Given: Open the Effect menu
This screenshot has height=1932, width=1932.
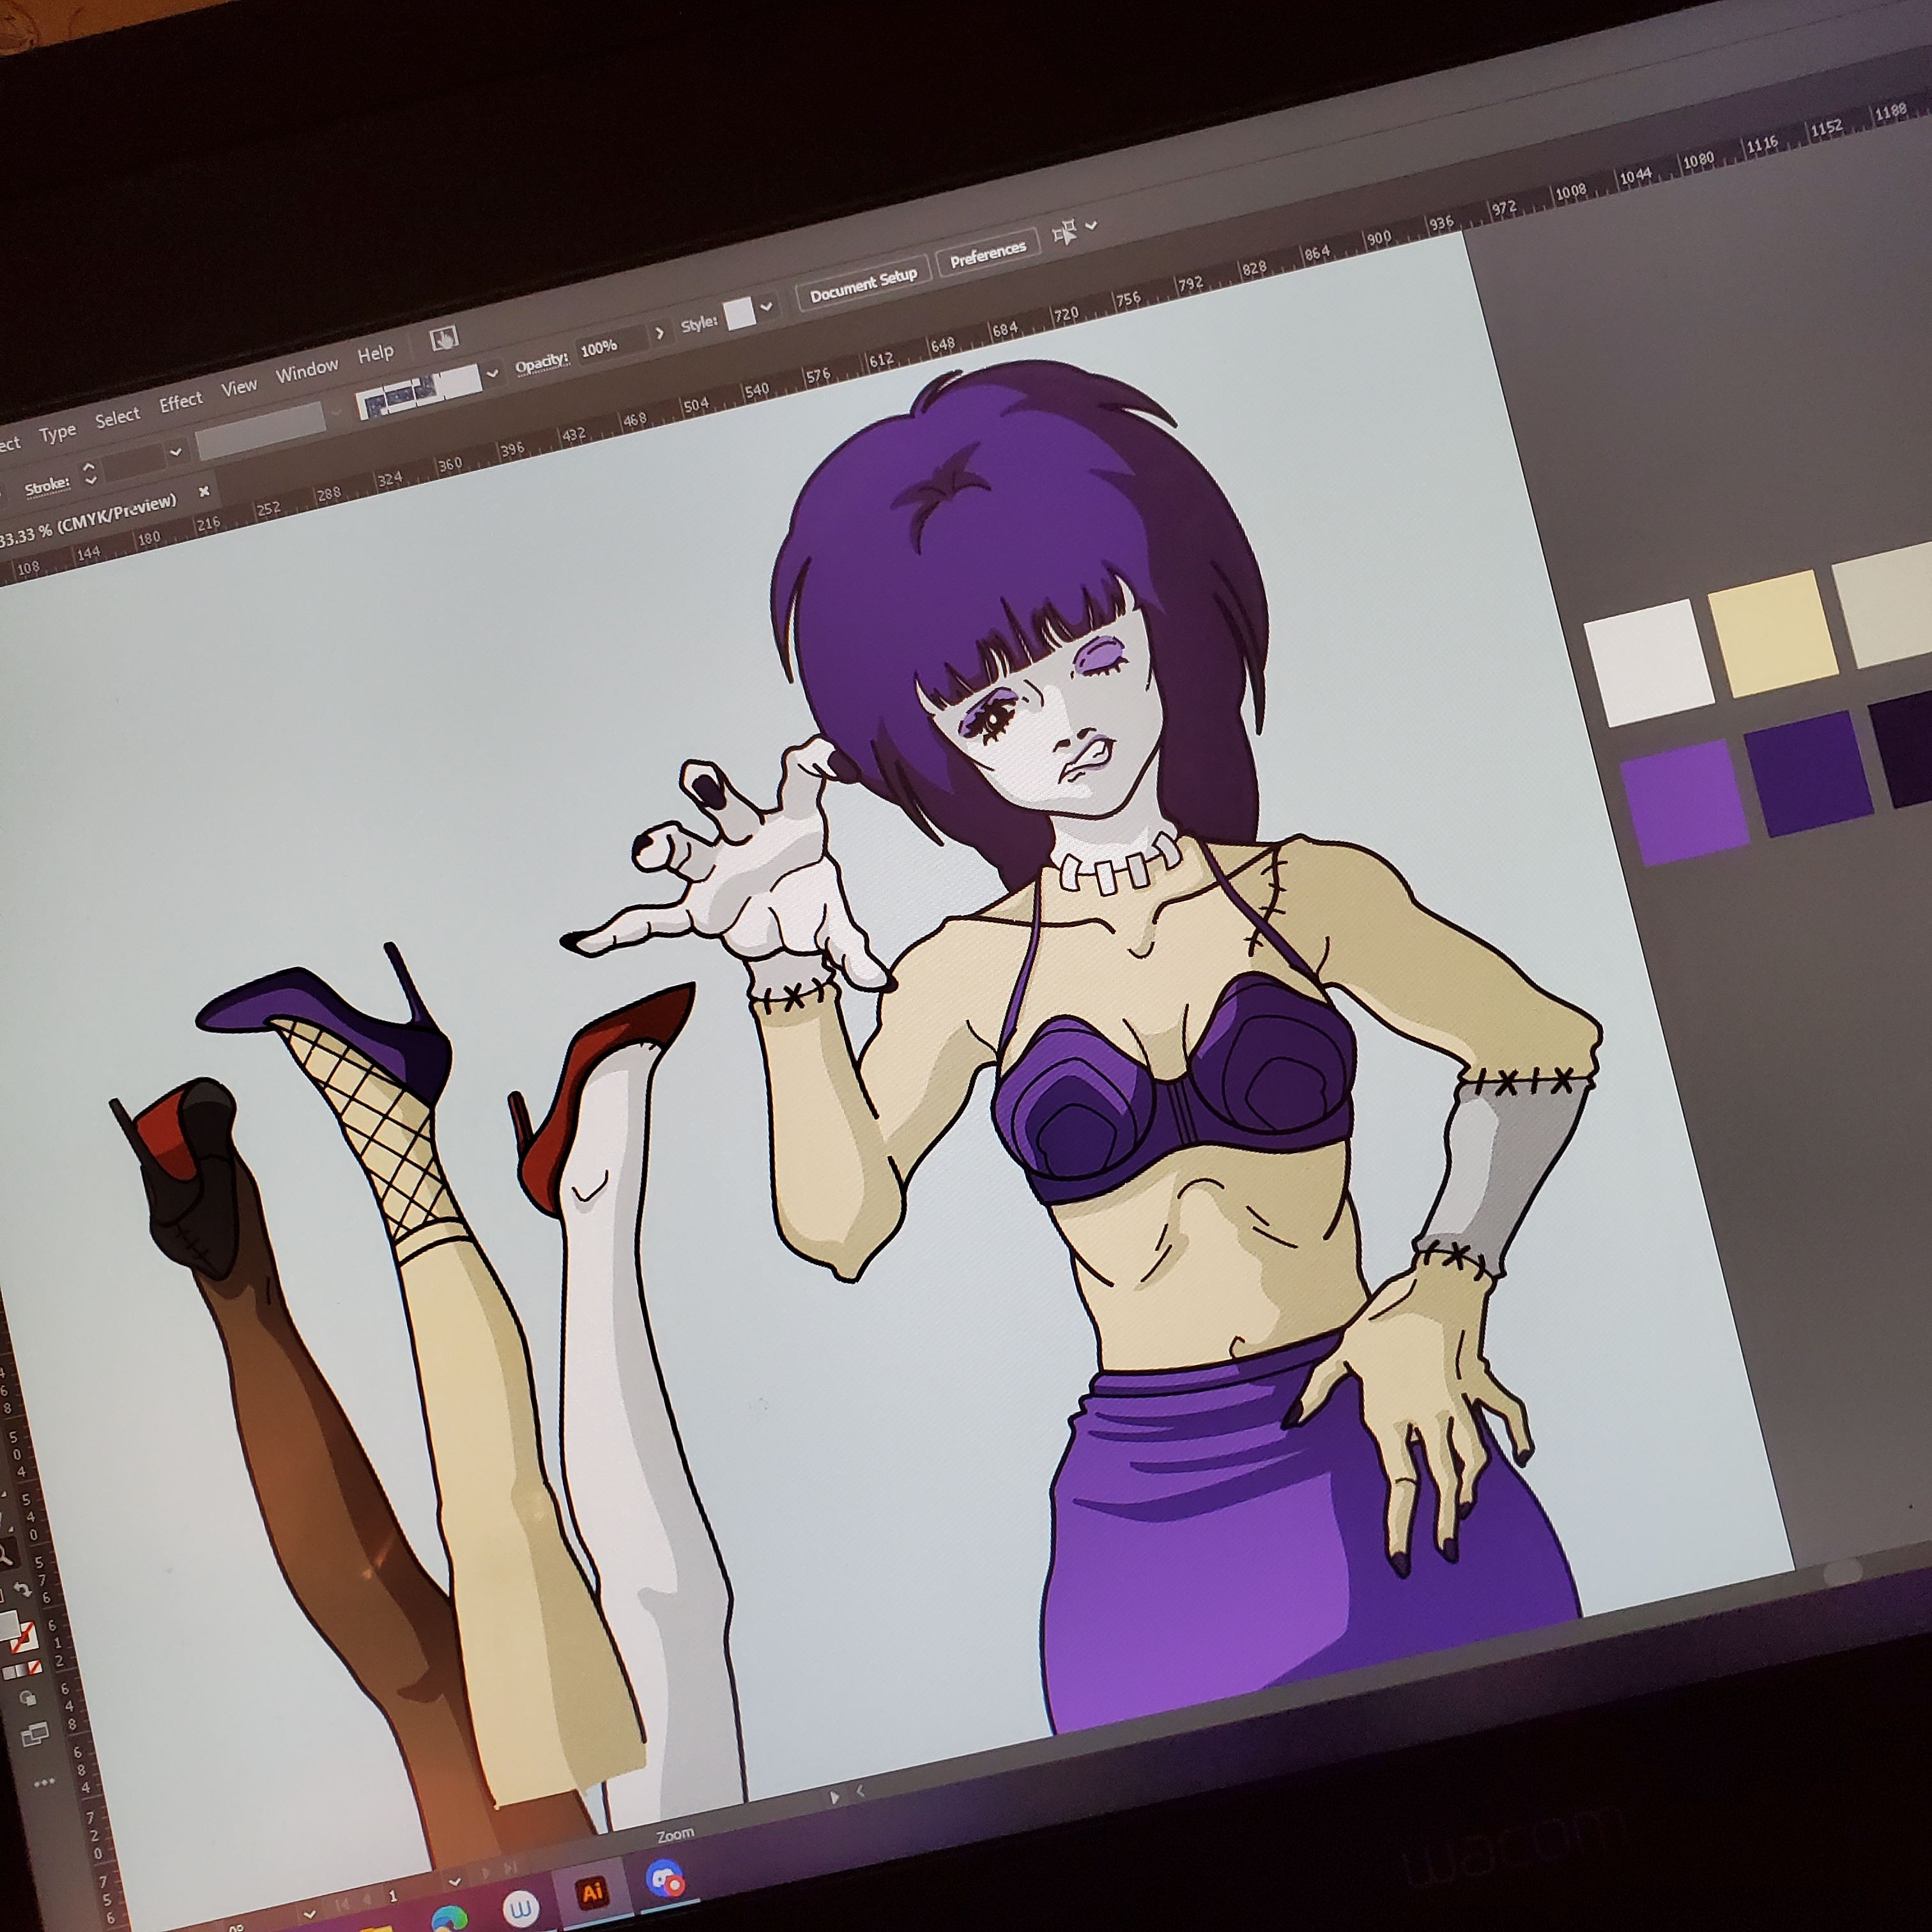Looking at the screenshot, I should tap(180, 401).
